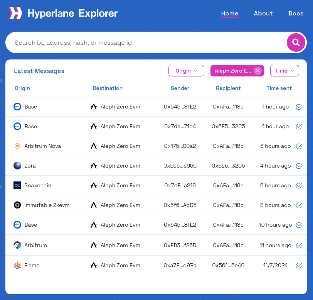Screen dimensions: 313x300
Task: Click the Arbitrum Nova origin label
Action: 42,146
